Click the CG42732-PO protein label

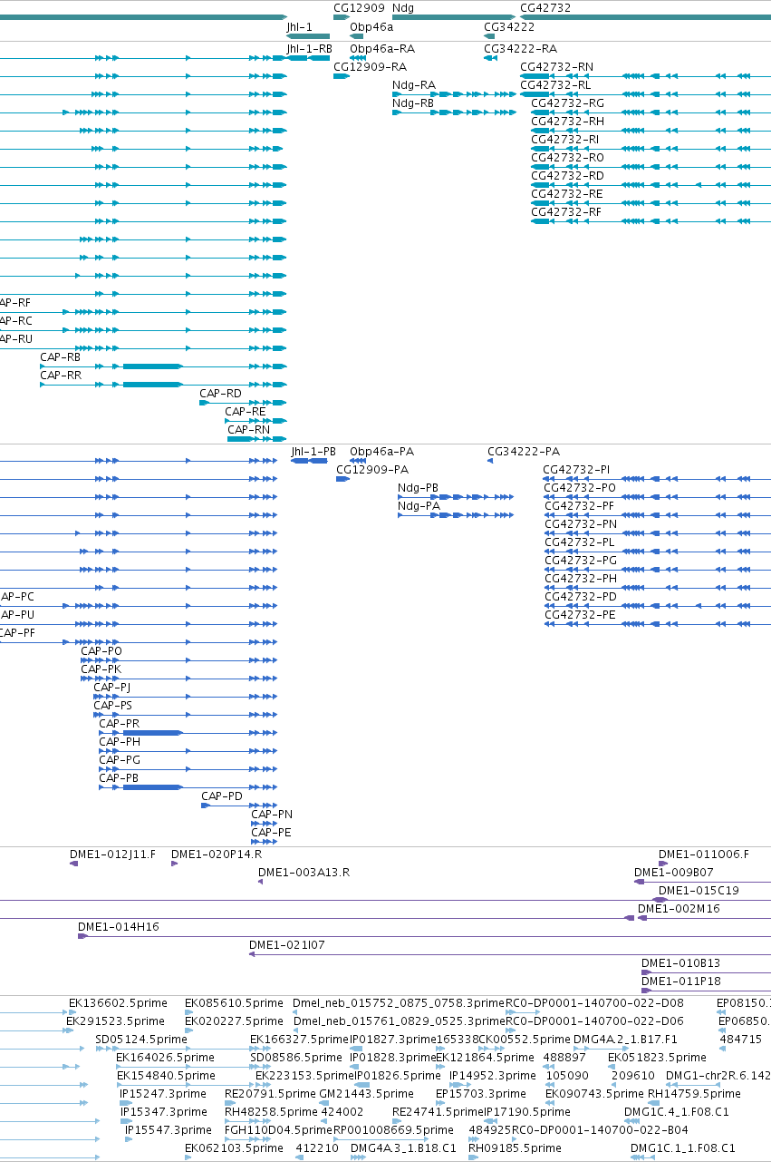(580, 487)
